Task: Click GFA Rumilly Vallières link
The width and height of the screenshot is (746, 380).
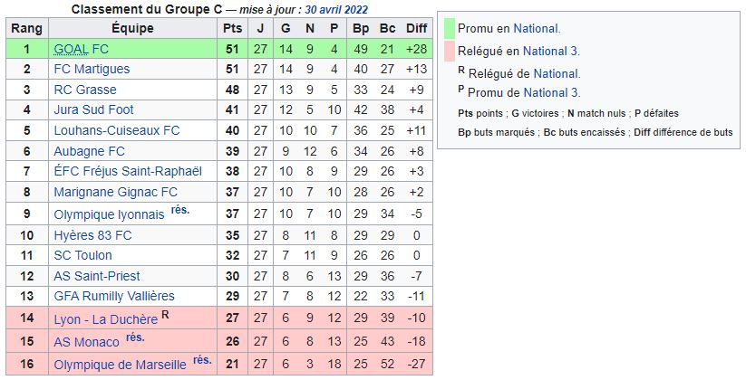Action: tap(114, 297)
